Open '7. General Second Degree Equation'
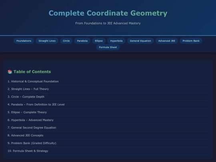Screen dimensions: 216x162 point(32,128)
